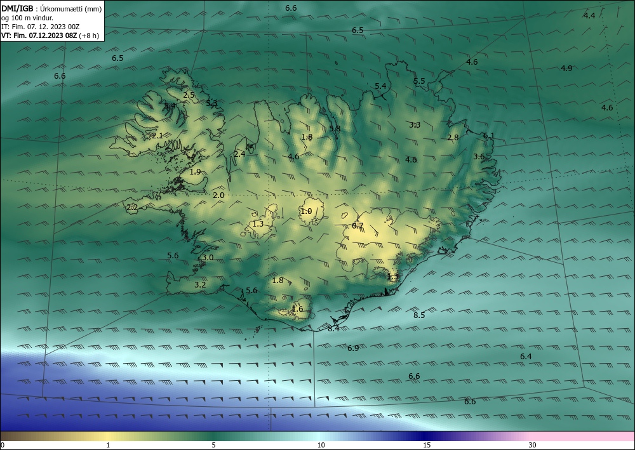Select the 30 label on the color scale
Image resolution: width=635 pixels, height=450 pixels.
pyautogui.click(x=532, y=445)
